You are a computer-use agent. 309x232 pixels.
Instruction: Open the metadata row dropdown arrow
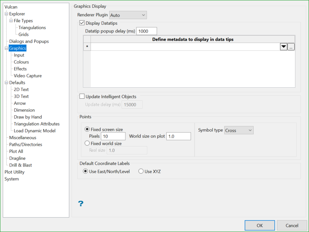284,47
